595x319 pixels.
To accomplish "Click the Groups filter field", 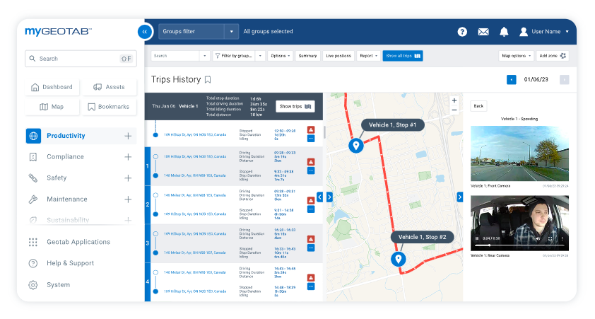I will pos(192,32).
